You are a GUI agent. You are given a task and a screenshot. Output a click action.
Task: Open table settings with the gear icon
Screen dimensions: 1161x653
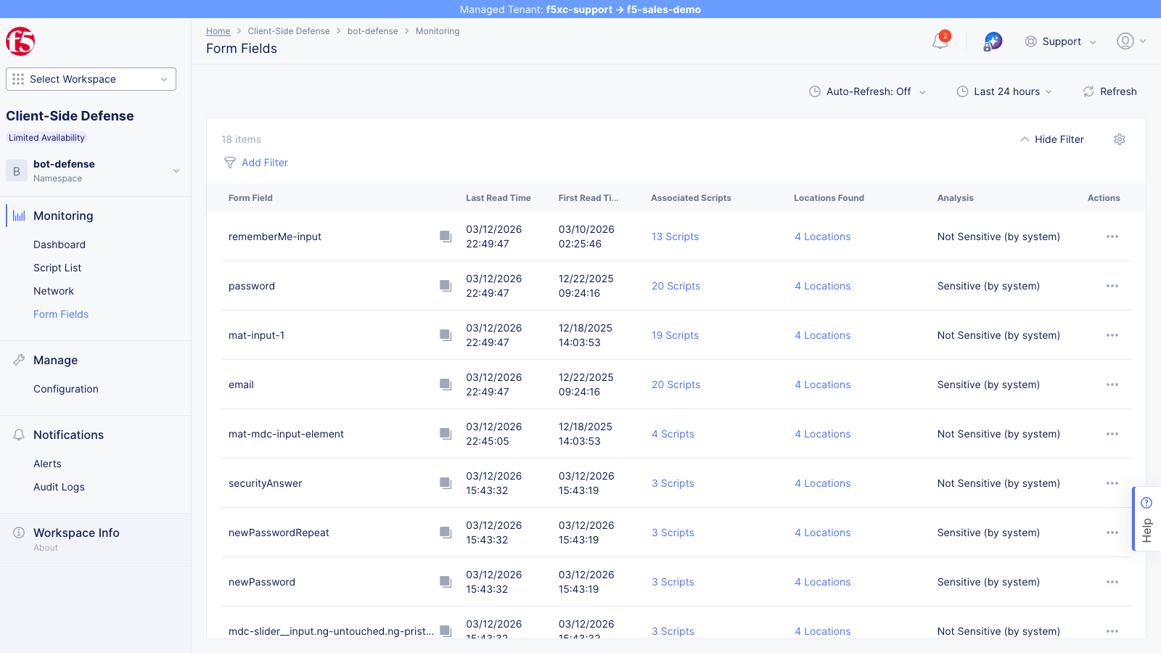1120,139
